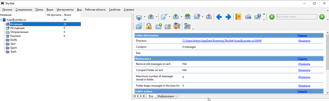
Task: Open dropdown arrow next to new message icon
Action: [x=169, y=17]
